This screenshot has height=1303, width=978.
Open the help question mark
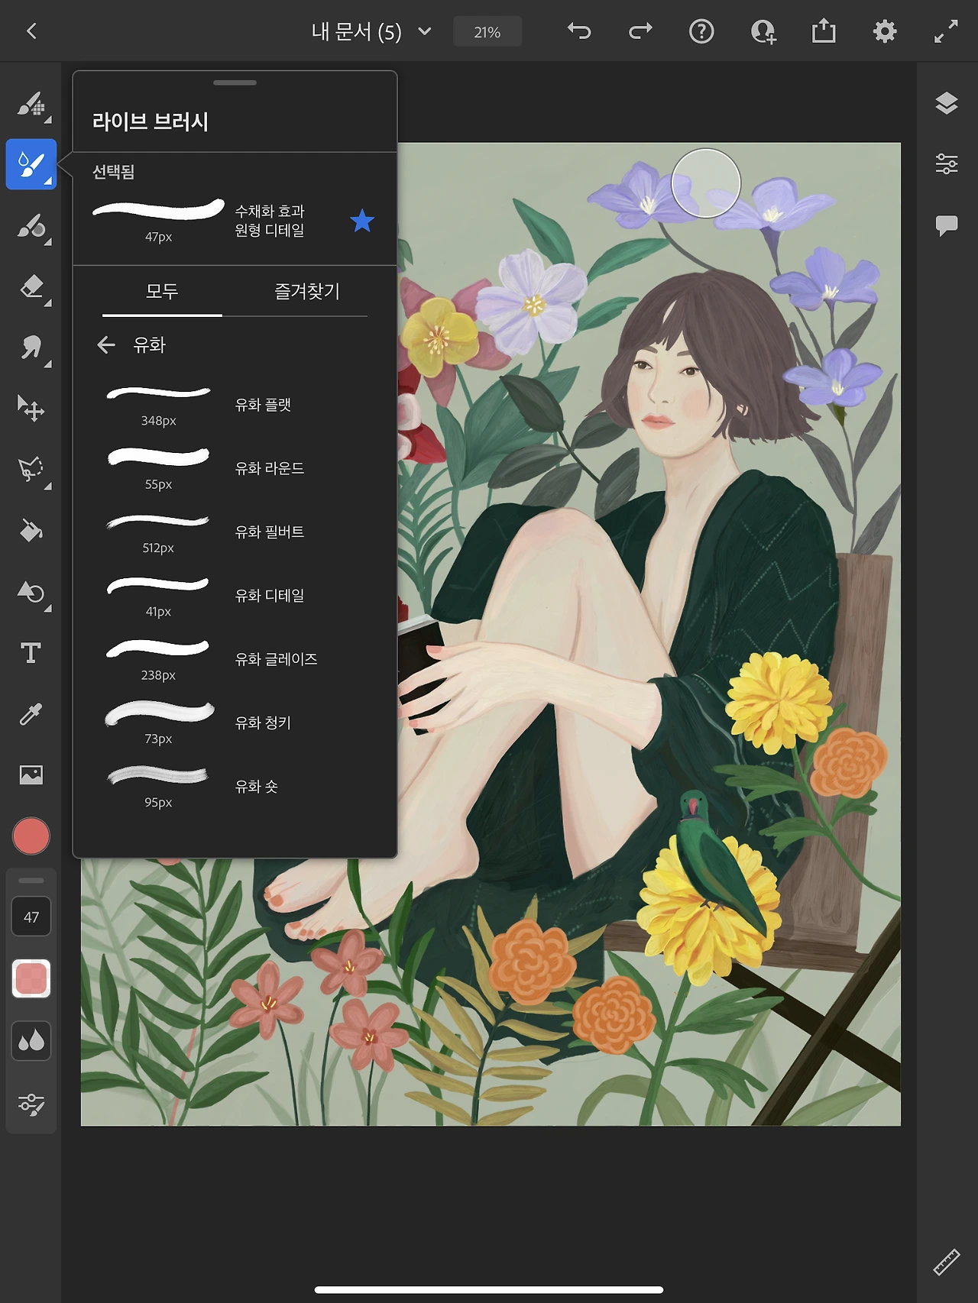coord(701,31)
